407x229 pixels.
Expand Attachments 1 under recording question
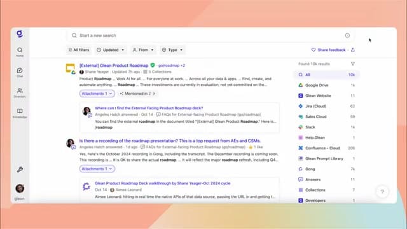click(97, 169)
